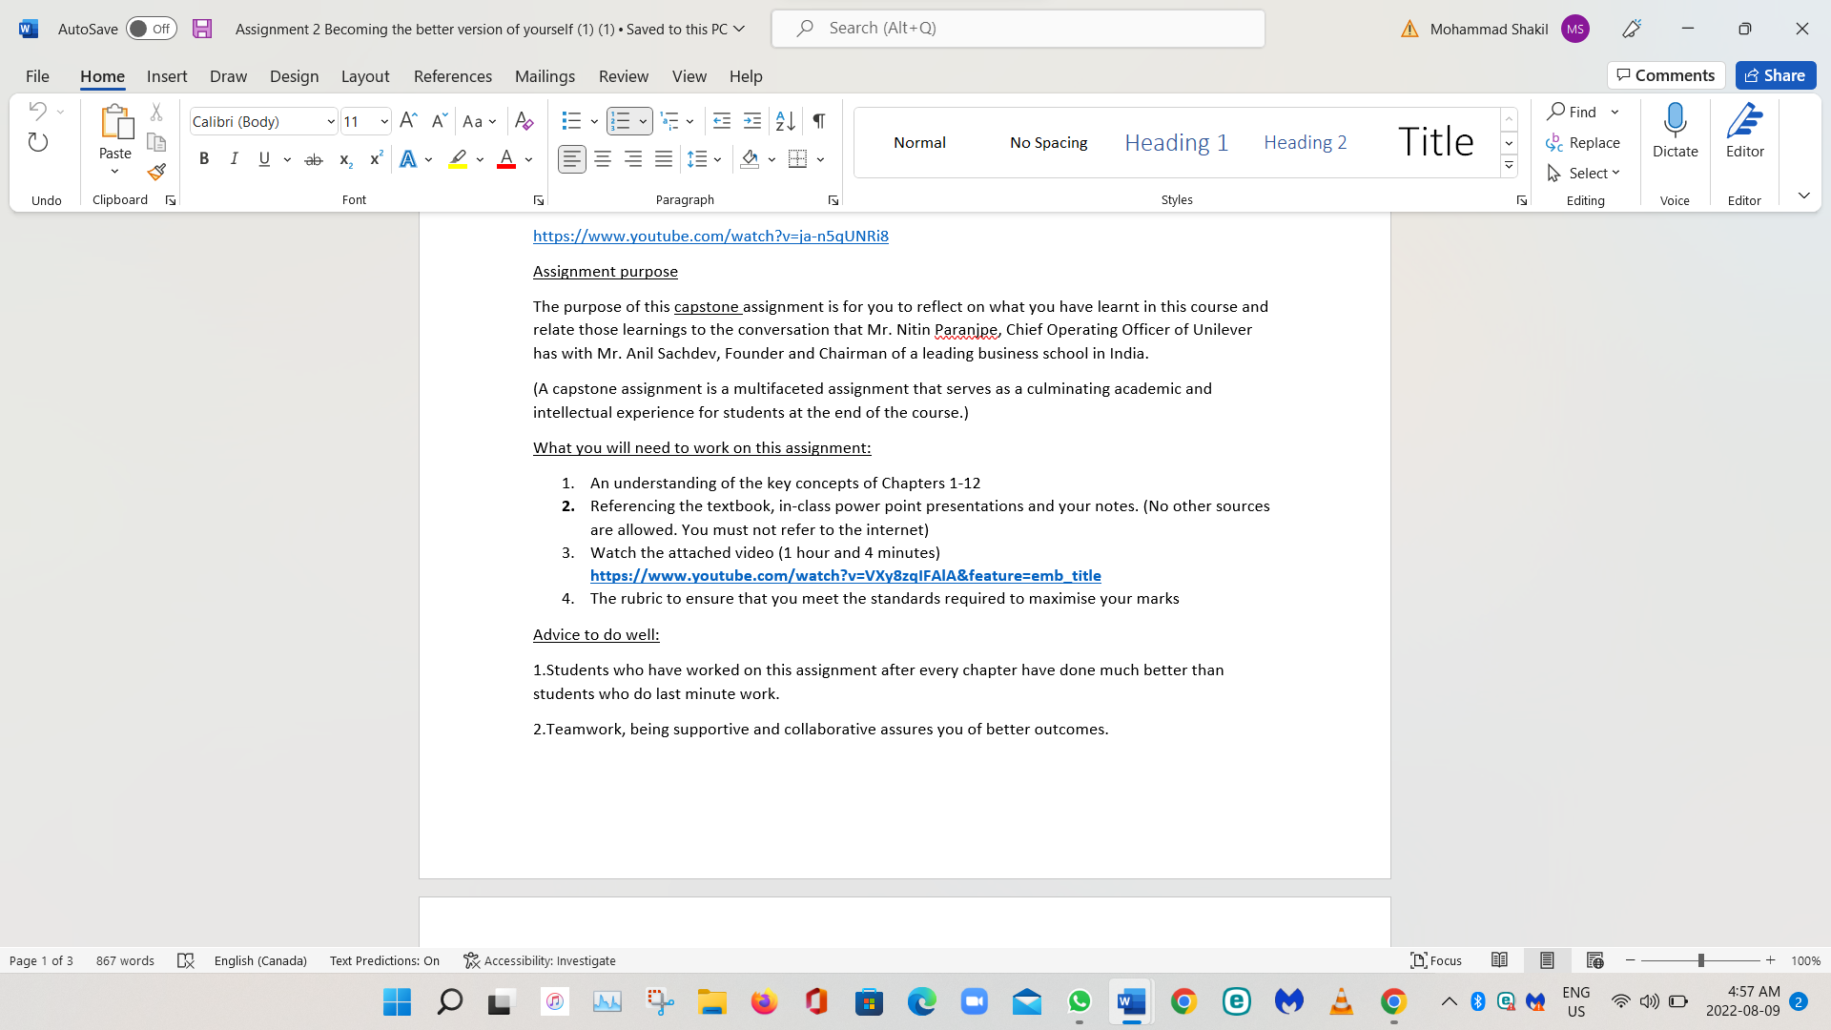Image resolution: width=1831 pixels, height=1030 pixels.
Task: Click the Strikethrough formatting icon
Action: (313, 159)
